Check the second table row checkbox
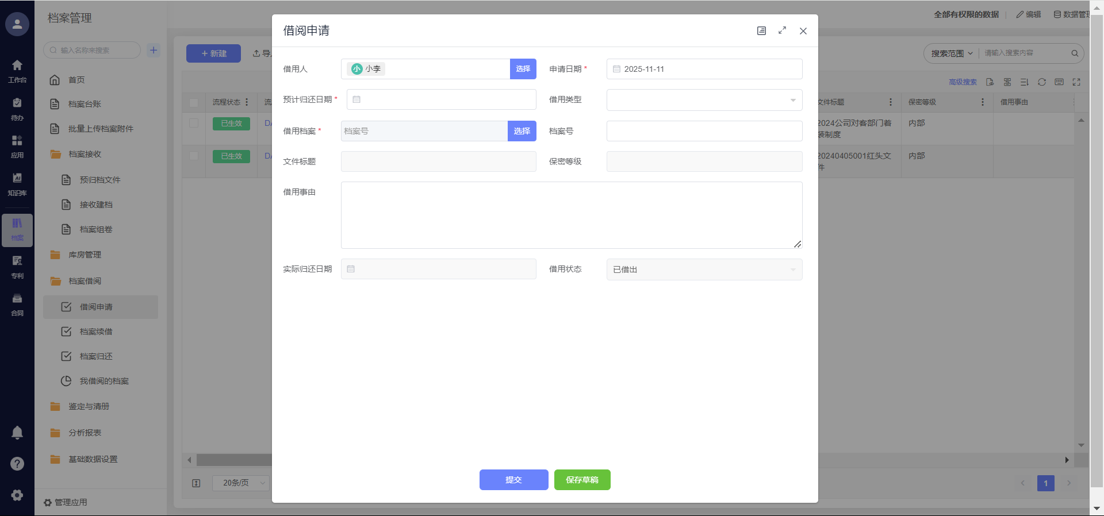1104x516 pixels. click(194, 156)
